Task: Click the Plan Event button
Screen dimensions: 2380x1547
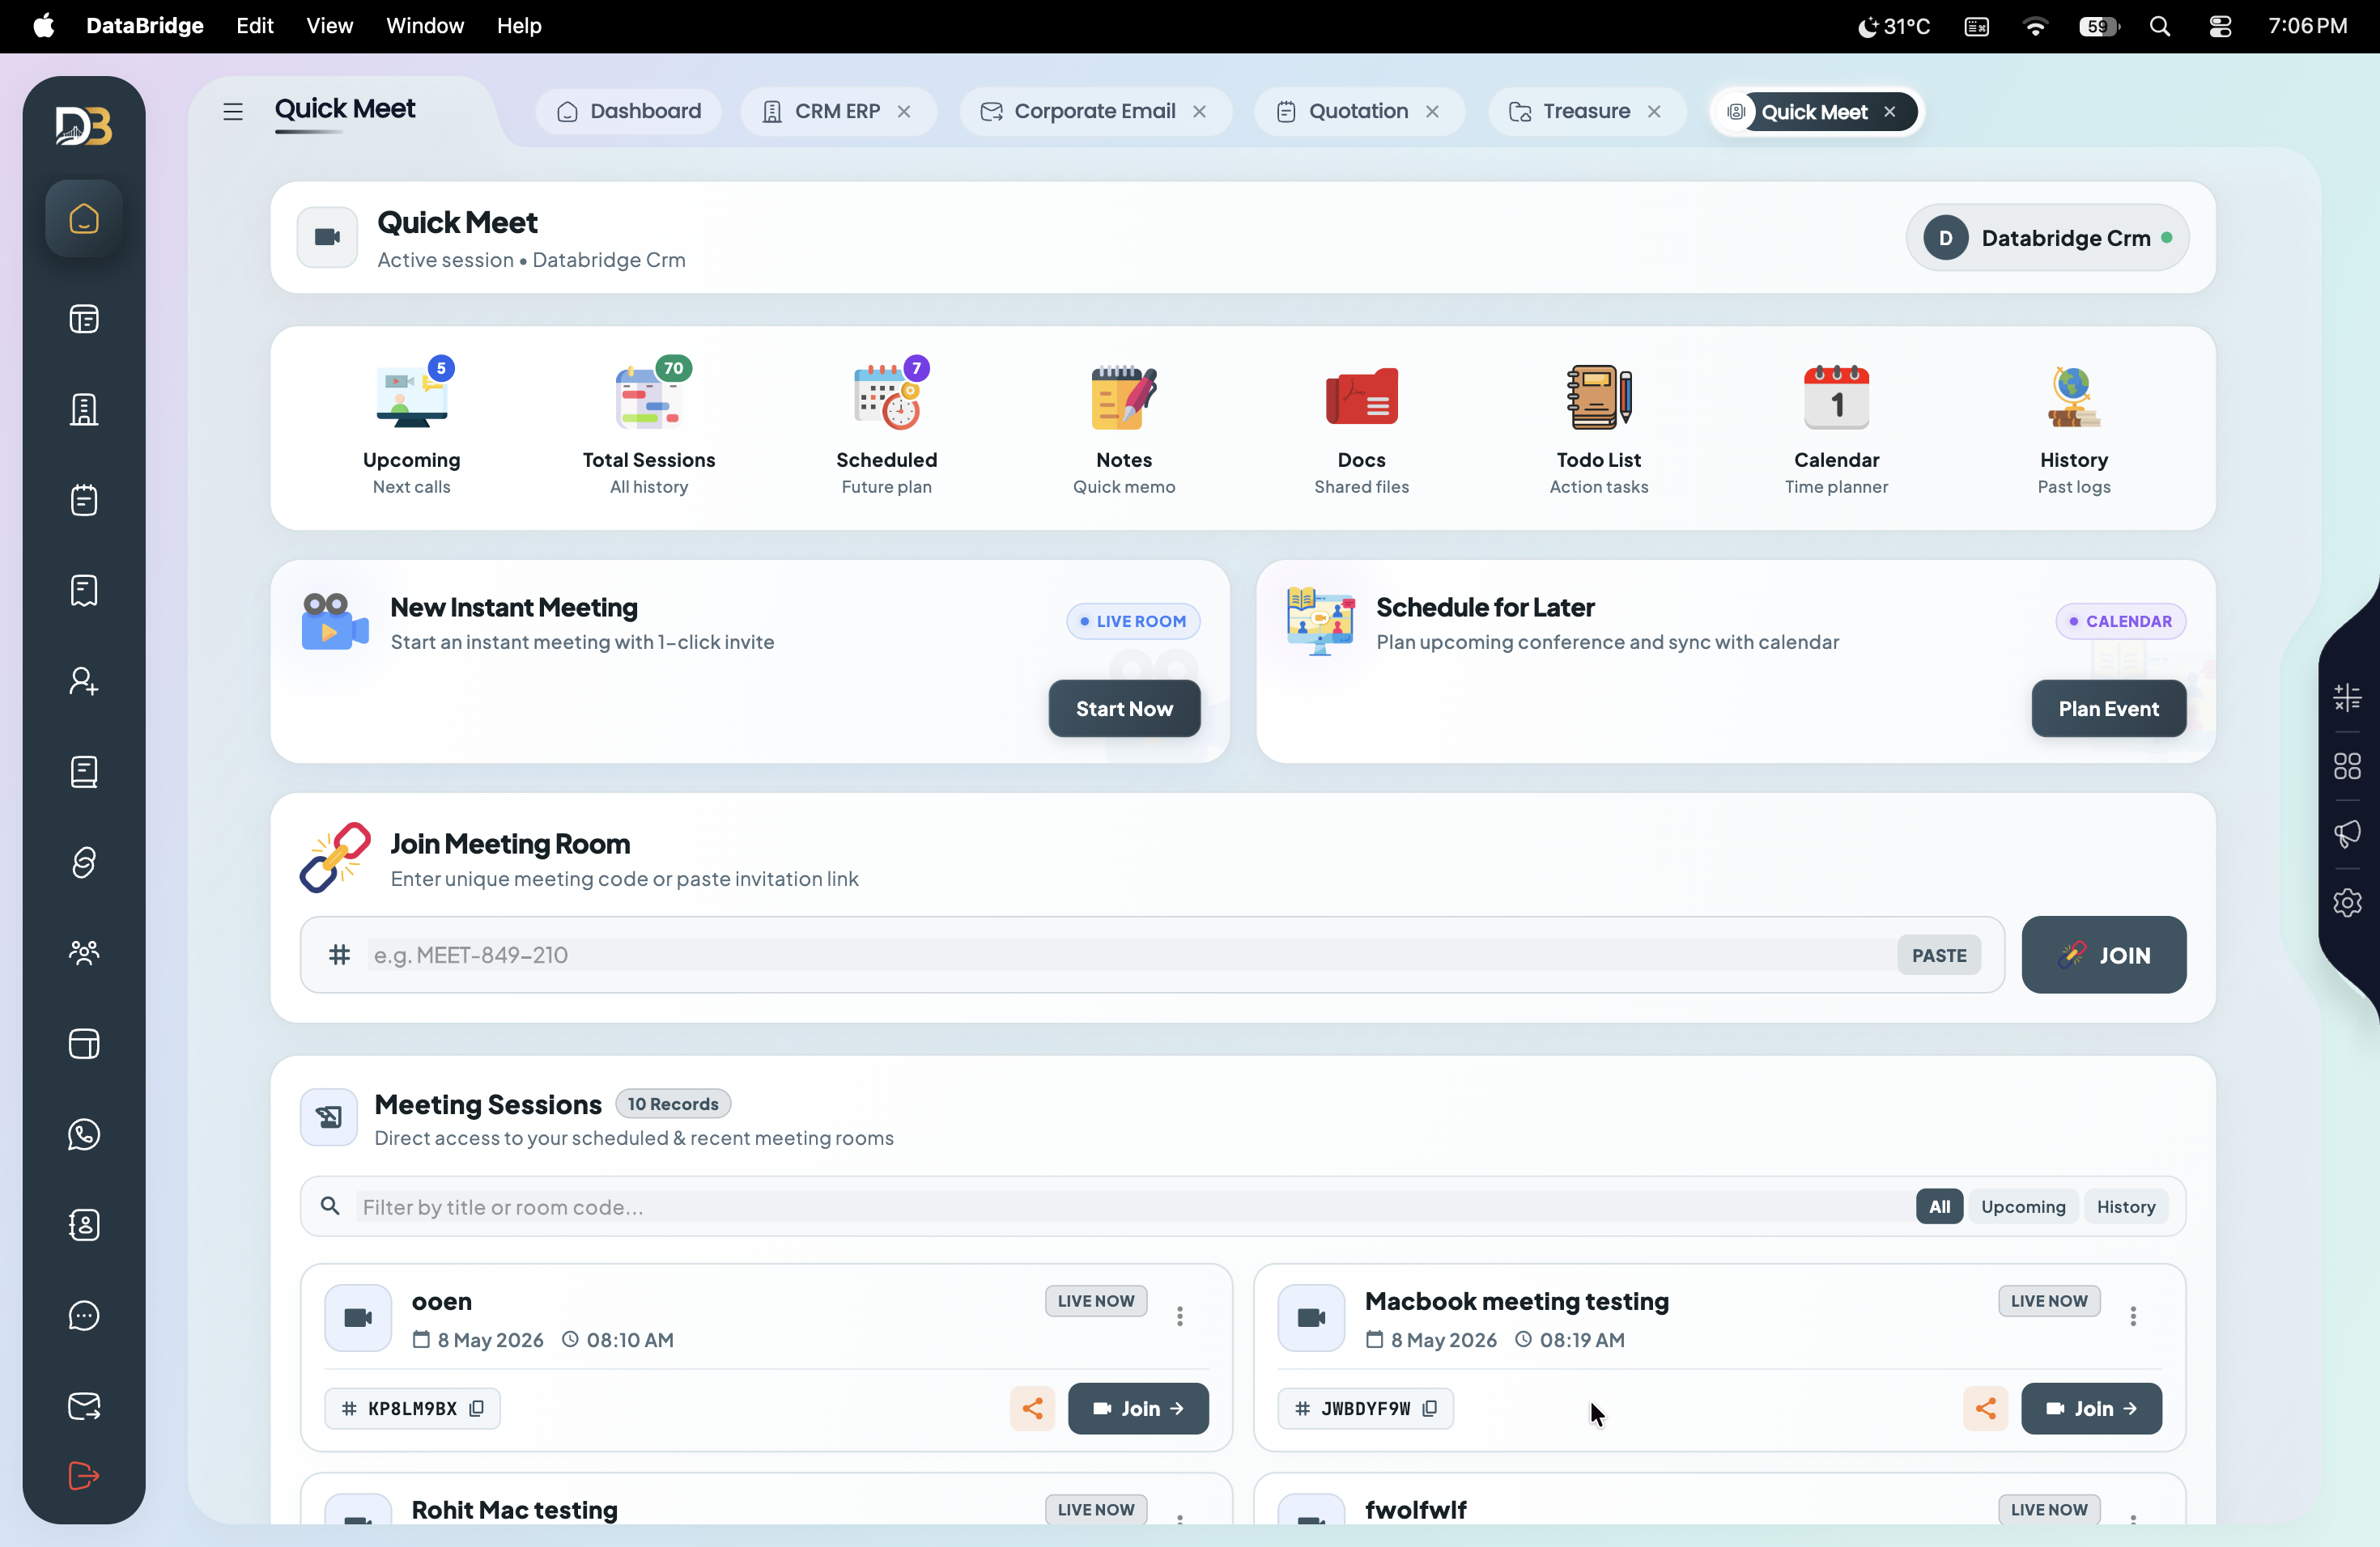Action: coord(2108,709)
